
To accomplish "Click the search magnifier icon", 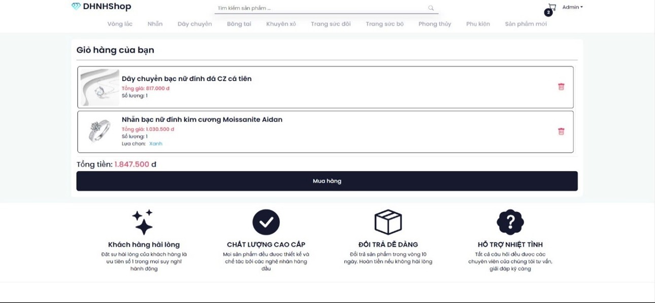I will click(x=431, y=8).
